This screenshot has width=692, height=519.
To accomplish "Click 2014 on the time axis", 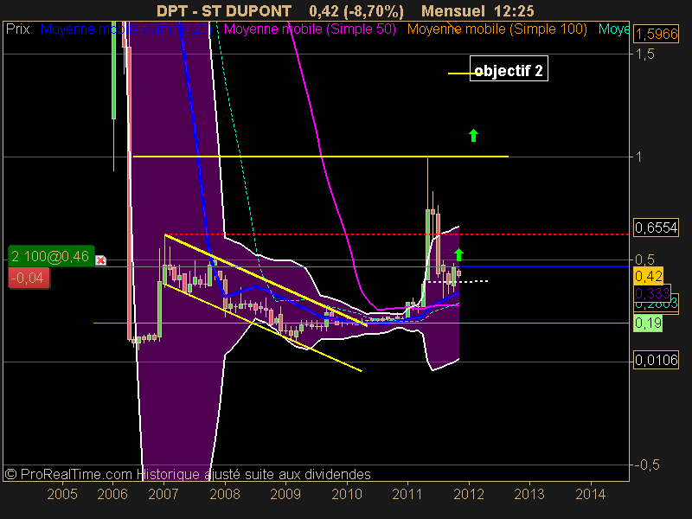I will click(591, 494).
